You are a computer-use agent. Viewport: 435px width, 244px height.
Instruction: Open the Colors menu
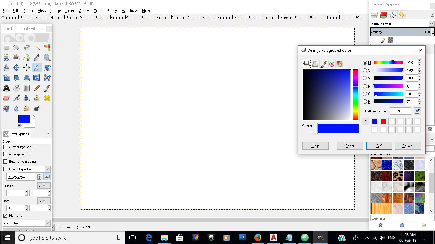coord(84,11)
